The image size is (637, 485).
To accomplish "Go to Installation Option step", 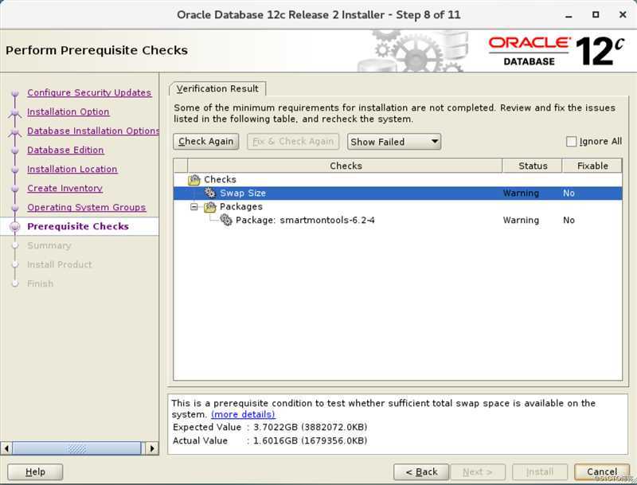I will click(68, 111).
